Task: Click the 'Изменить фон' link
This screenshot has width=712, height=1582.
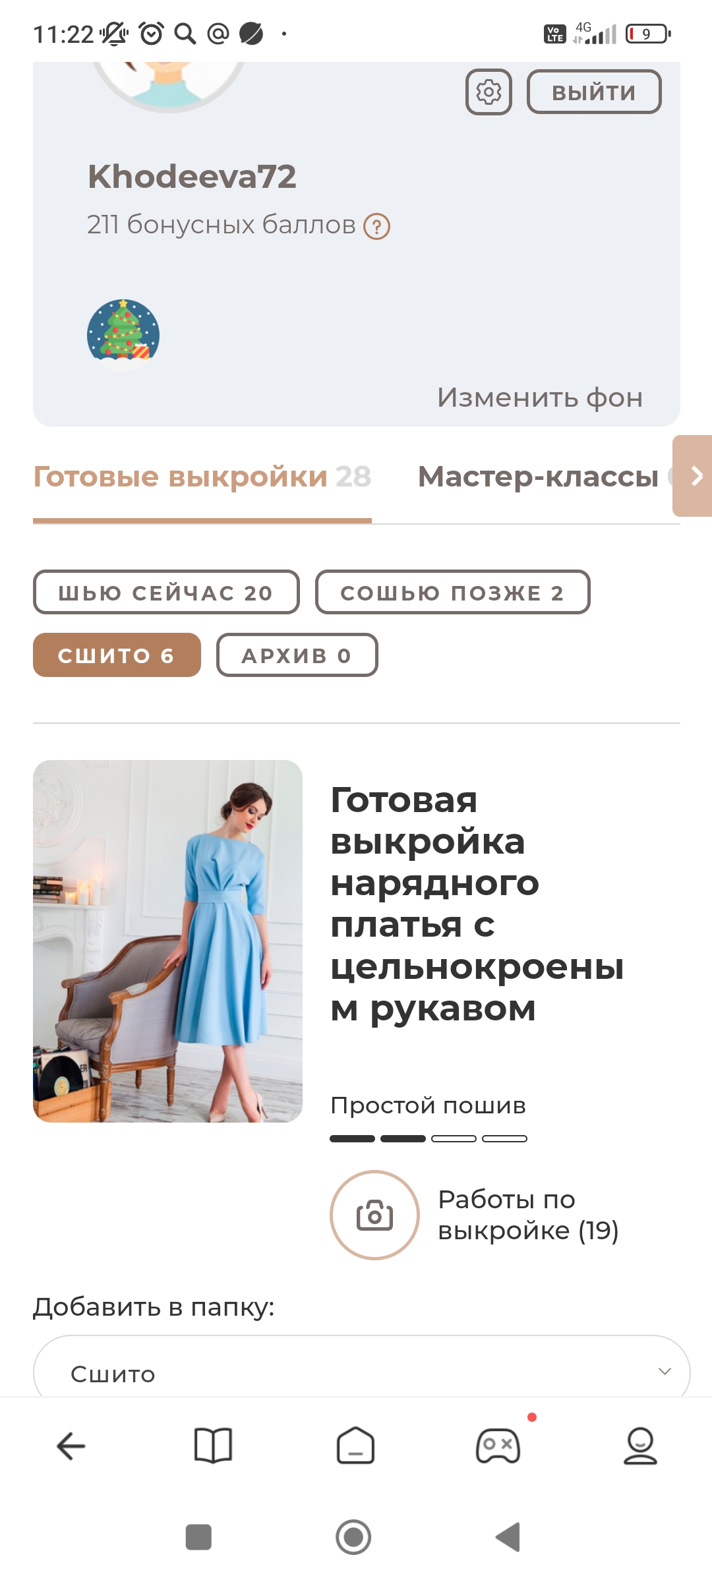Action: (540, 397)
